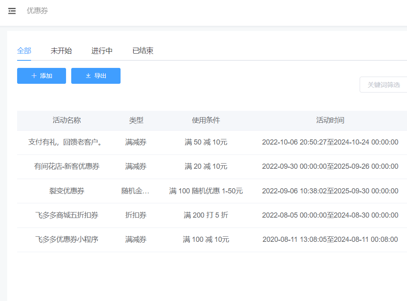The width and height of the screenshot is (407, 301).
Task: Click the 活动名称 column header
Action: pos(67,120)
